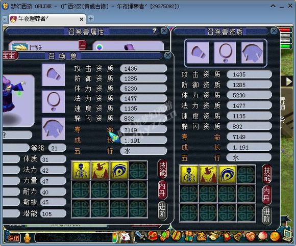
Task: Click the green experience bar at top right
Action: (285, 46)
